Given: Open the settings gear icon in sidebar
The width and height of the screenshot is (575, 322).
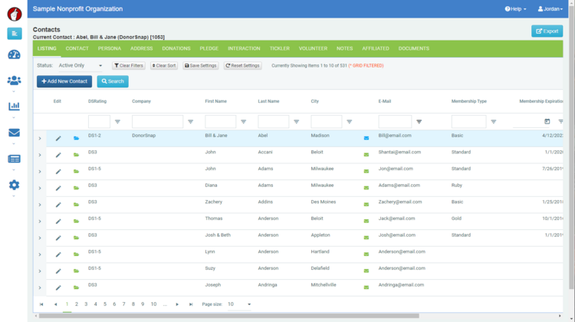Looking at the screenshot, I should (14, 185).
